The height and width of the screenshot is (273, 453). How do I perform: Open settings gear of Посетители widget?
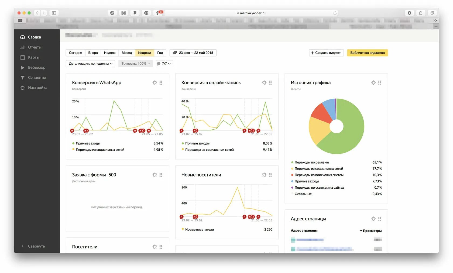coord(155,247)
